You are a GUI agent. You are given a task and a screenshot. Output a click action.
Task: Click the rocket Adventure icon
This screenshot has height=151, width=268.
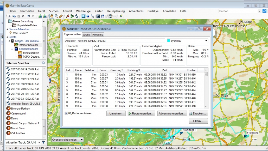[x=121, y=16]
